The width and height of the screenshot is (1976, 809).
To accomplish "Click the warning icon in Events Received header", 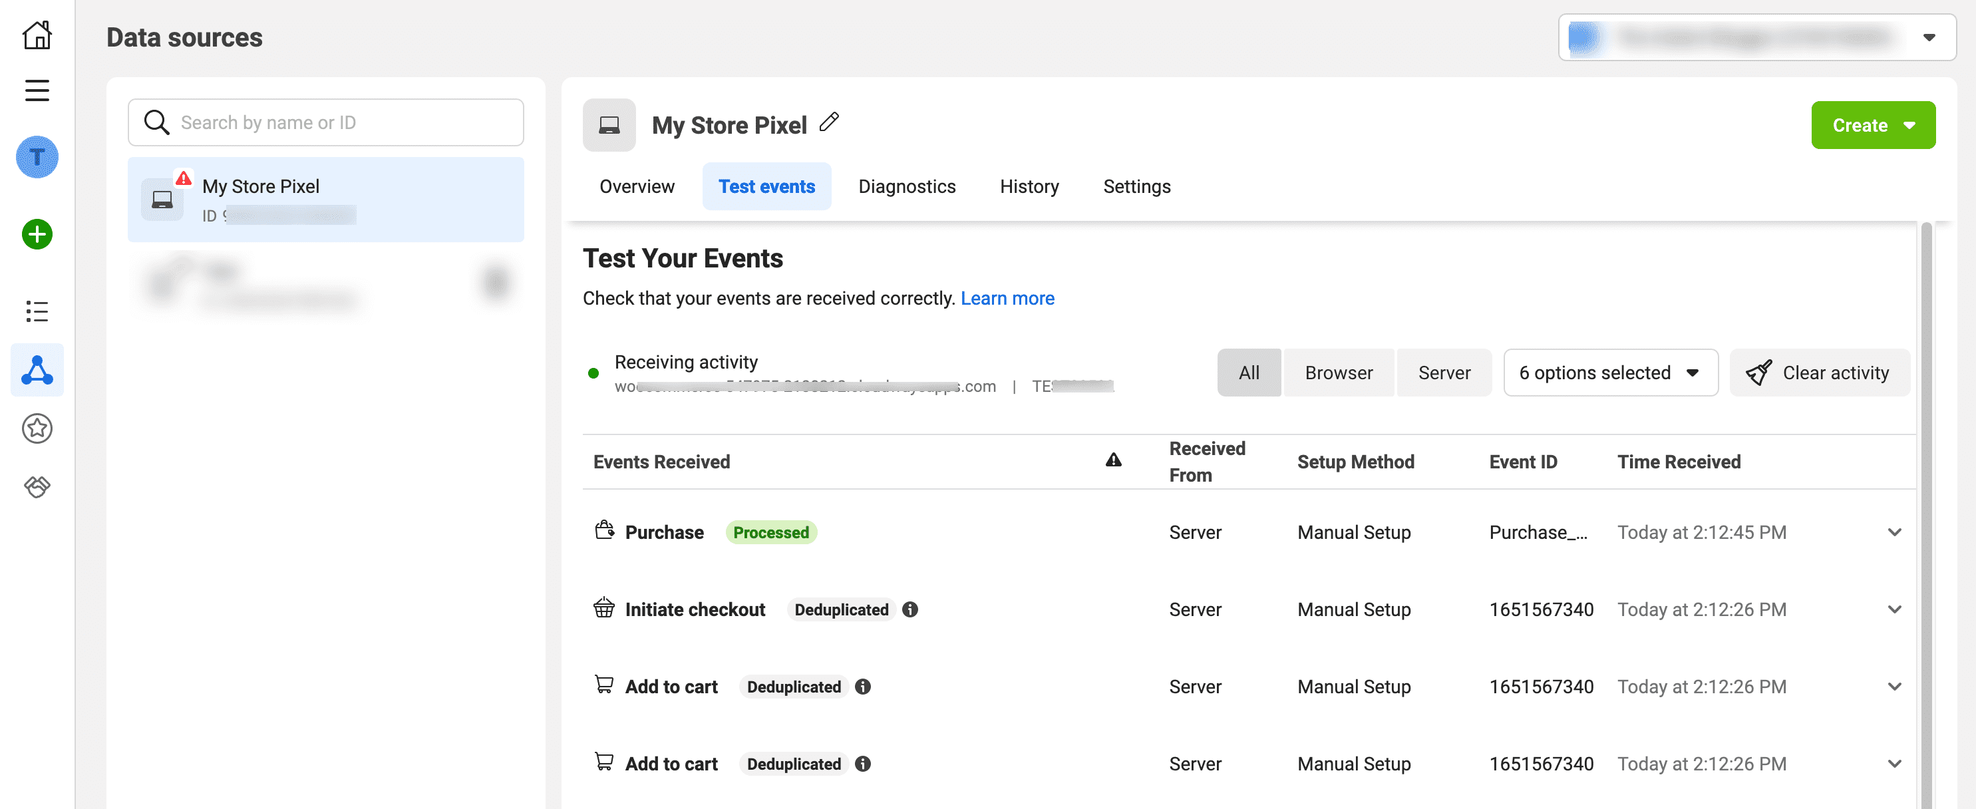I will (x=1114, y=460).
